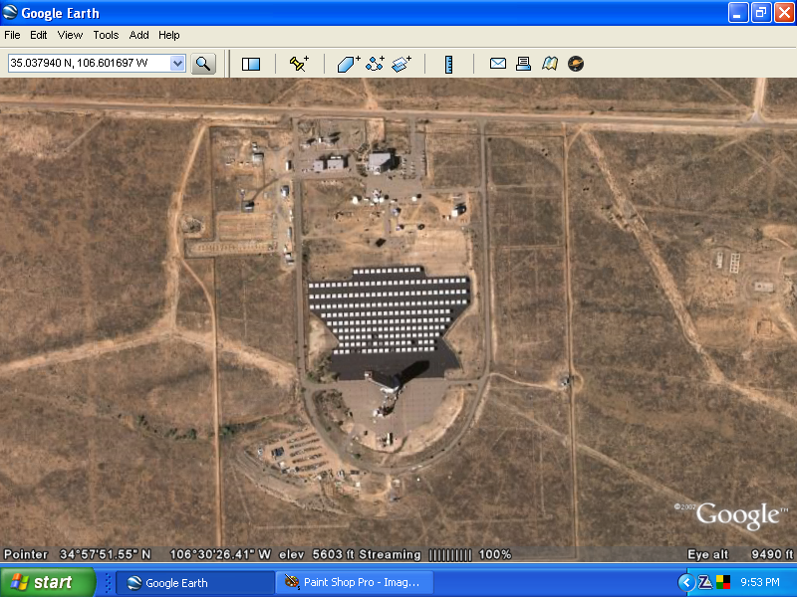Open the ruler measurement tool
The width and height of the screenshot is (797, 597).
point(448,65)
